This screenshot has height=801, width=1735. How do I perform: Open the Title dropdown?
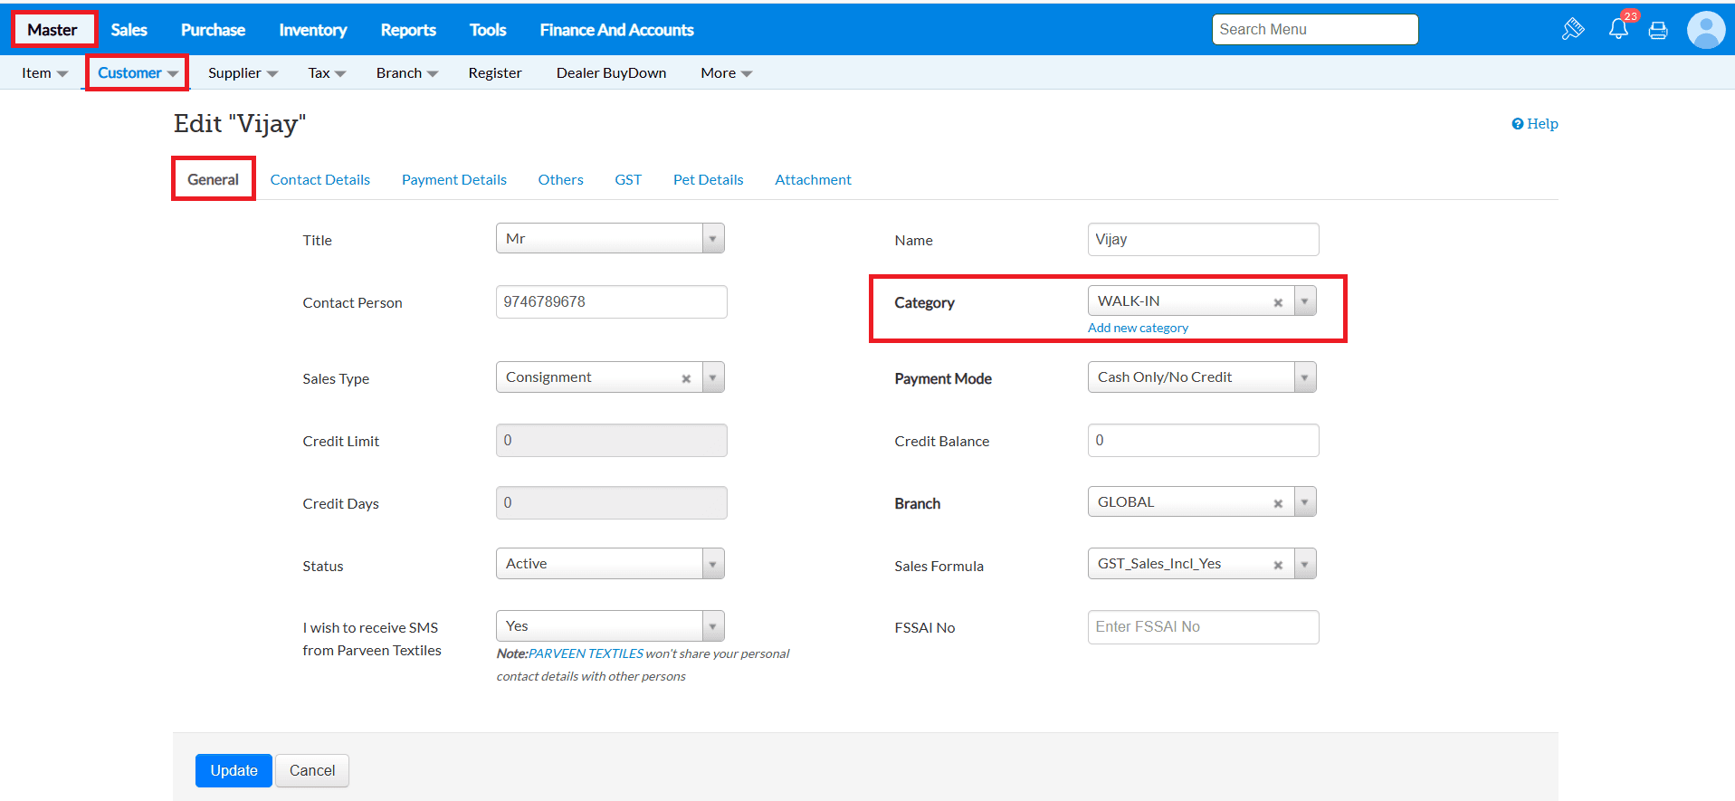(712, 239)
